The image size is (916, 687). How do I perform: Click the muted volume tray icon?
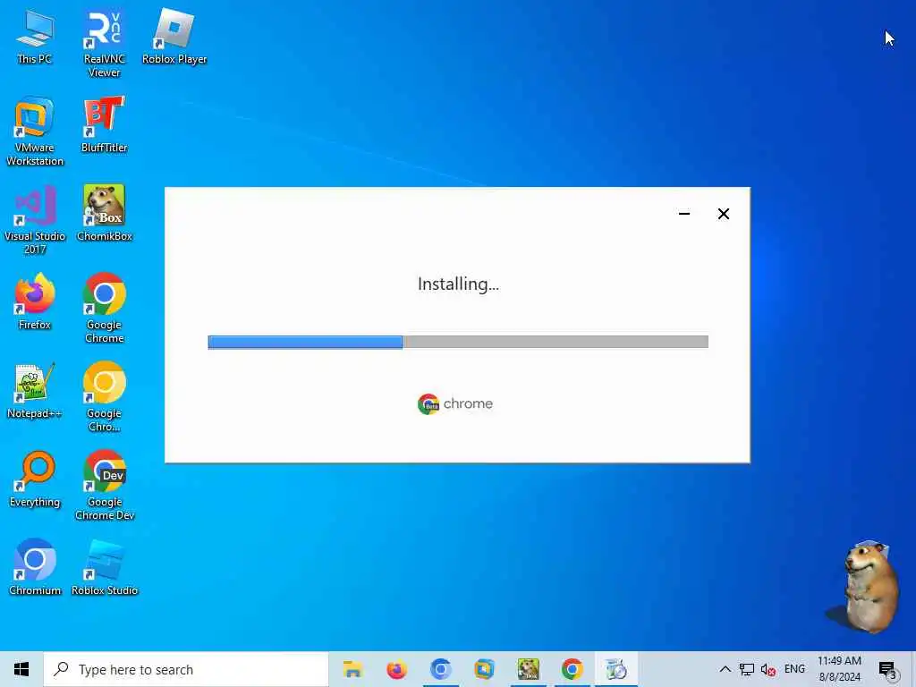768,669
